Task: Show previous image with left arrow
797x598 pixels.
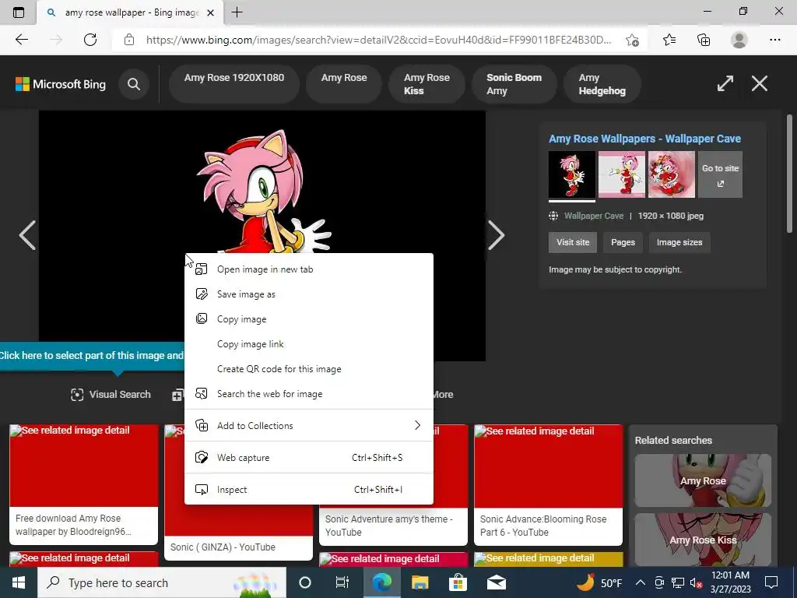Action: 27,235
